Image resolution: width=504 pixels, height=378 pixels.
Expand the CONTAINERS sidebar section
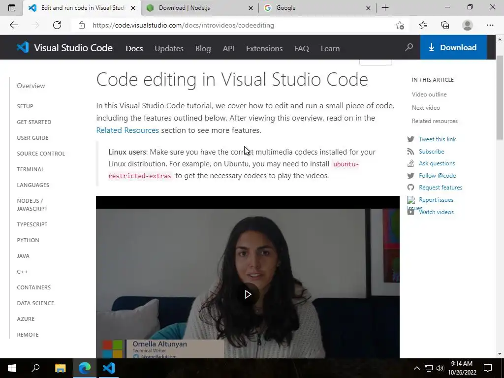point(34,287)
